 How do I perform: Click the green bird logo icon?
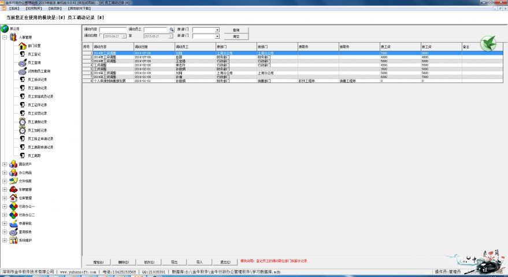tap(489, 43)
